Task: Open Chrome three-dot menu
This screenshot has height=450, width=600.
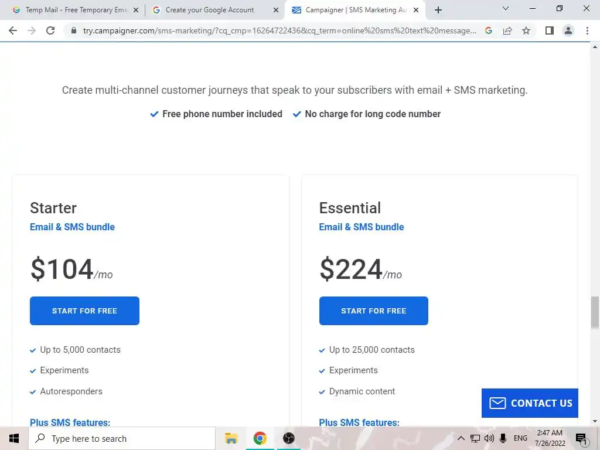Action: click(x=587, y=31)
